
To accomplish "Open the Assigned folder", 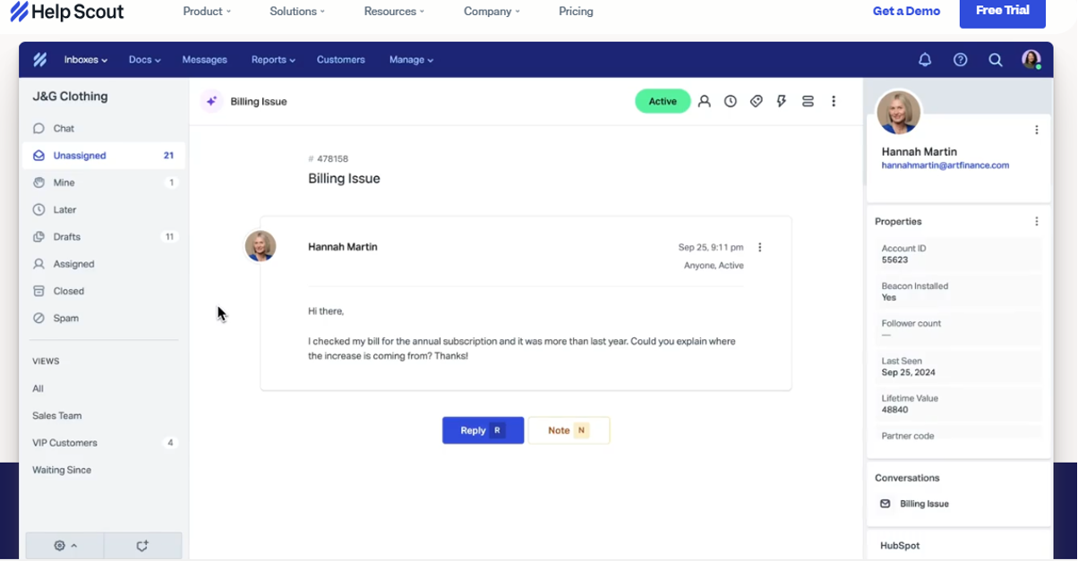I will [x=103, y=264].
